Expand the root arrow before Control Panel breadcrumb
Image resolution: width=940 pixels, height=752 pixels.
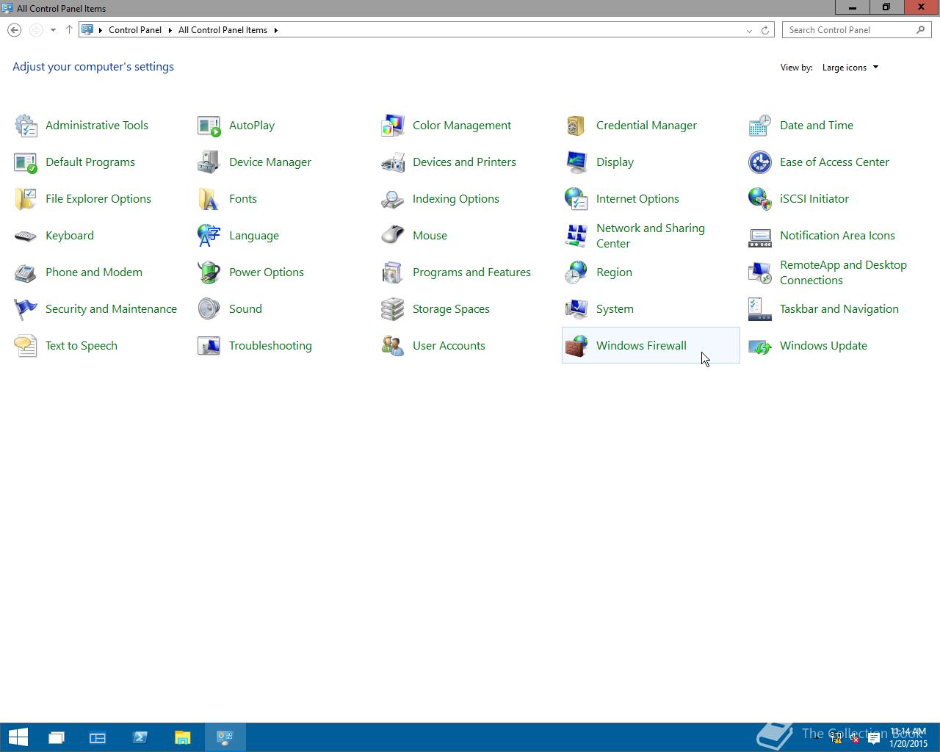(x=101, y=30)
